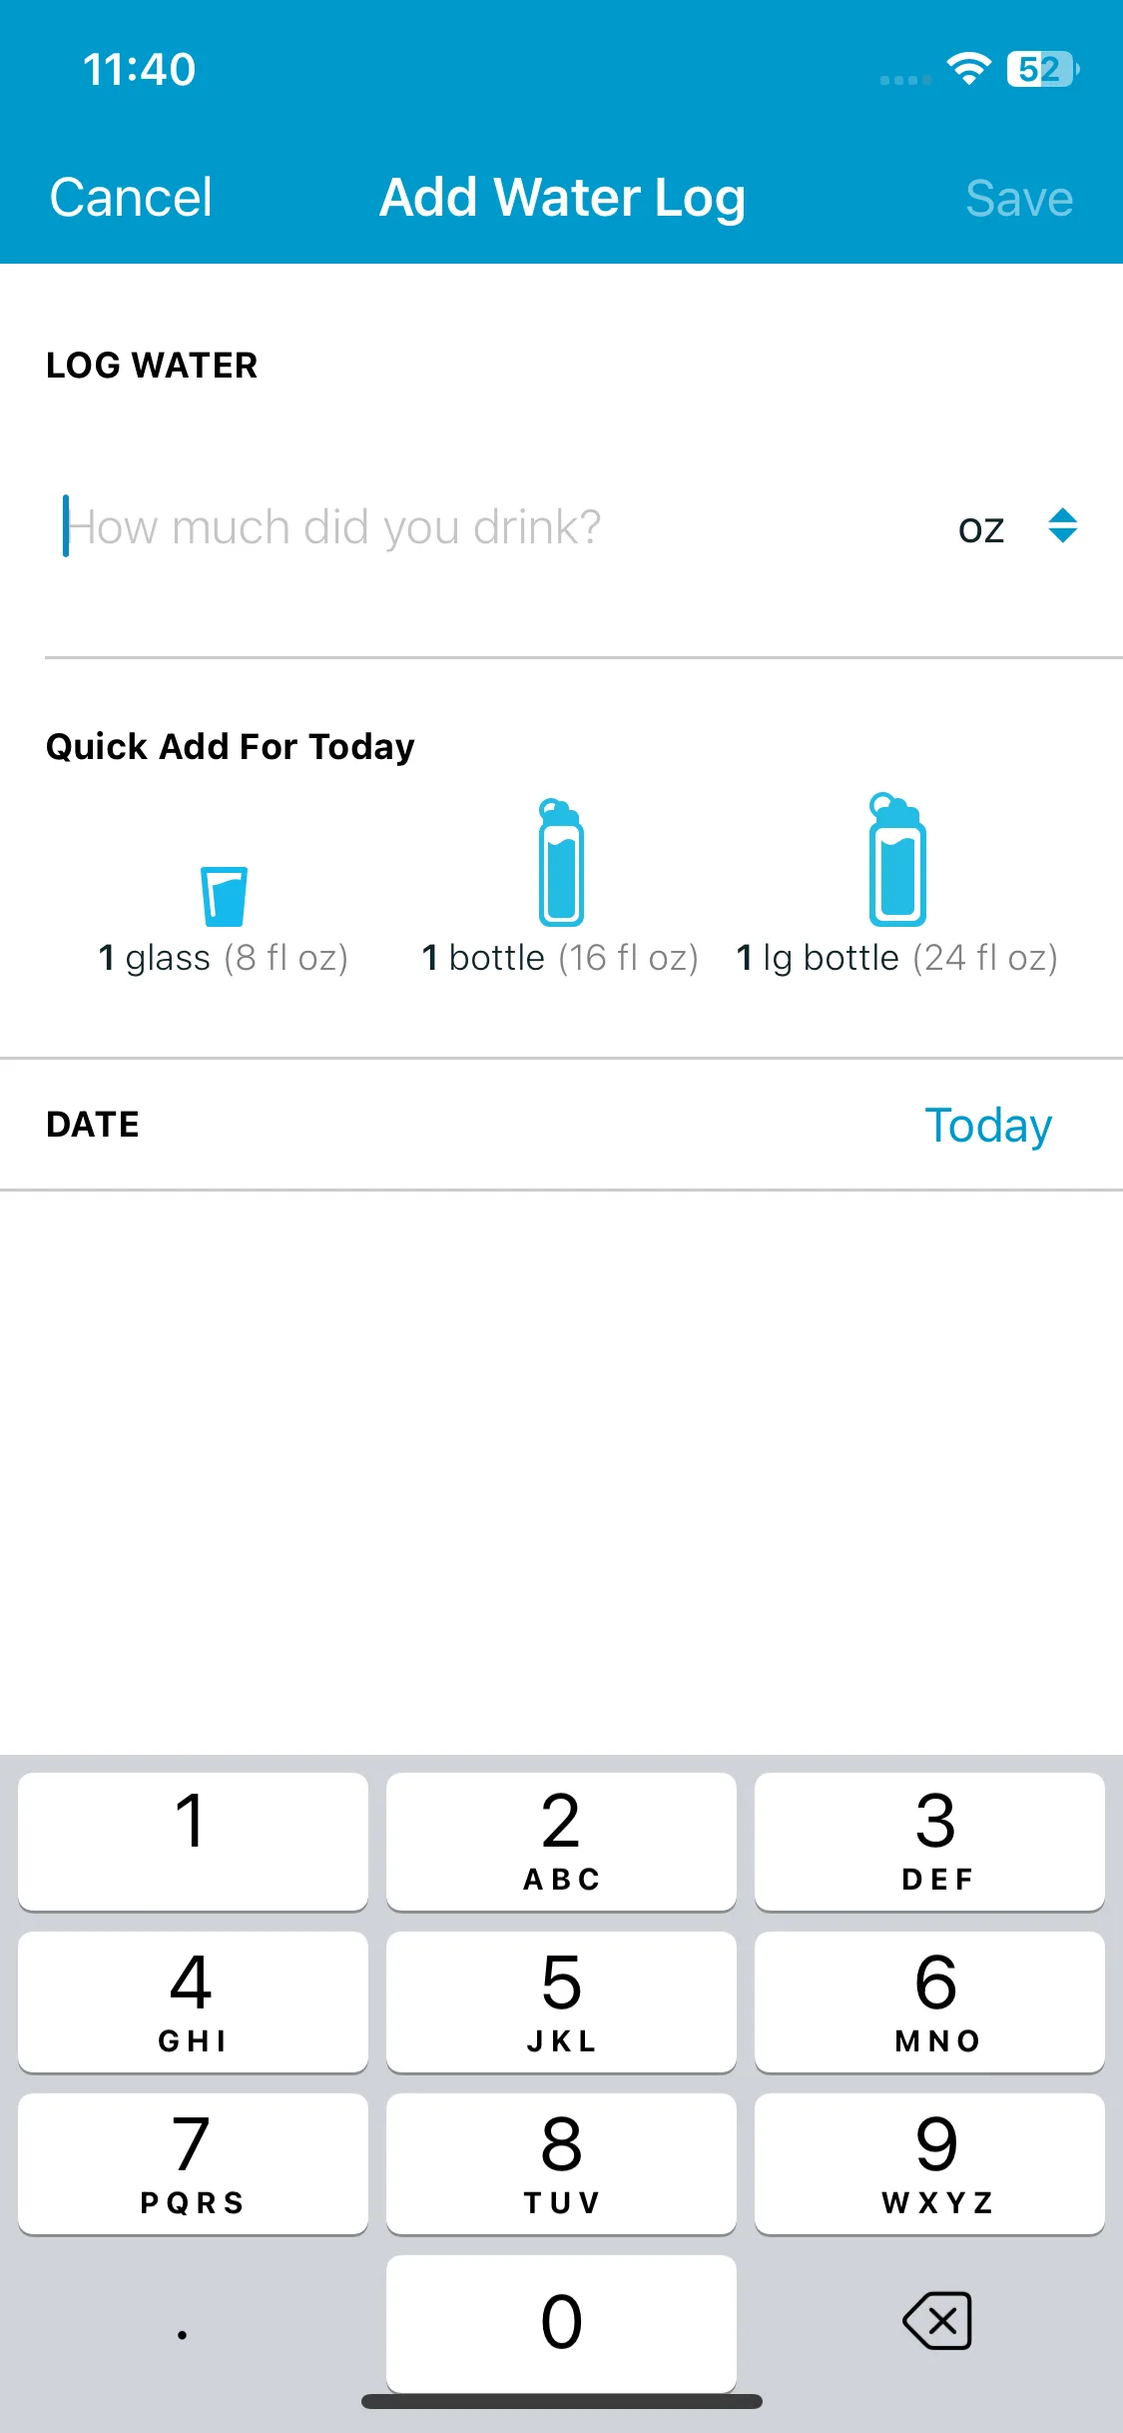This screenshot has width=1123, height=2433.
Task: Tap the battery indicator in status bar
Action: click(1043, 69)
